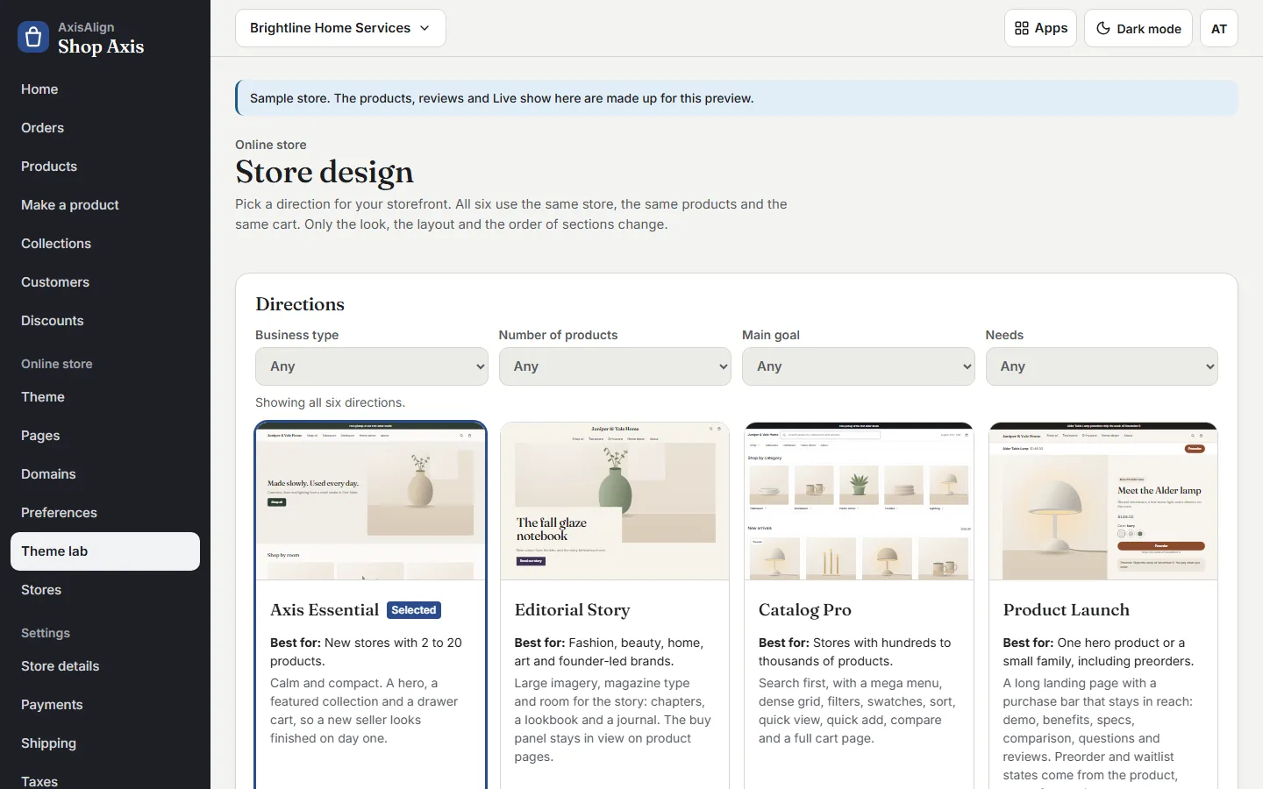Click the Shop Axis shopping bag logo
The image size is (1263, 789).
(x=33, y=37)
